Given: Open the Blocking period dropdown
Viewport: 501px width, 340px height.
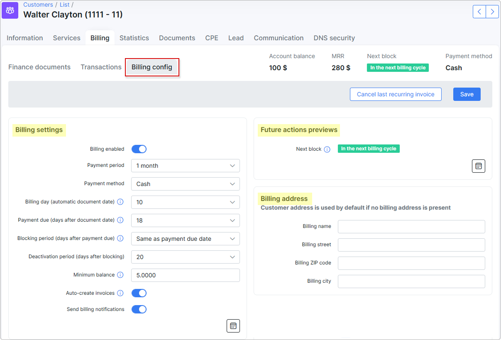Looking at the screenshot, I should pyautogui.click(x=186, y=239).
